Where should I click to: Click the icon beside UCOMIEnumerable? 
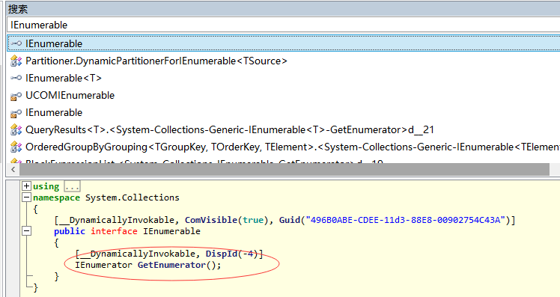(x=16, y=96)
